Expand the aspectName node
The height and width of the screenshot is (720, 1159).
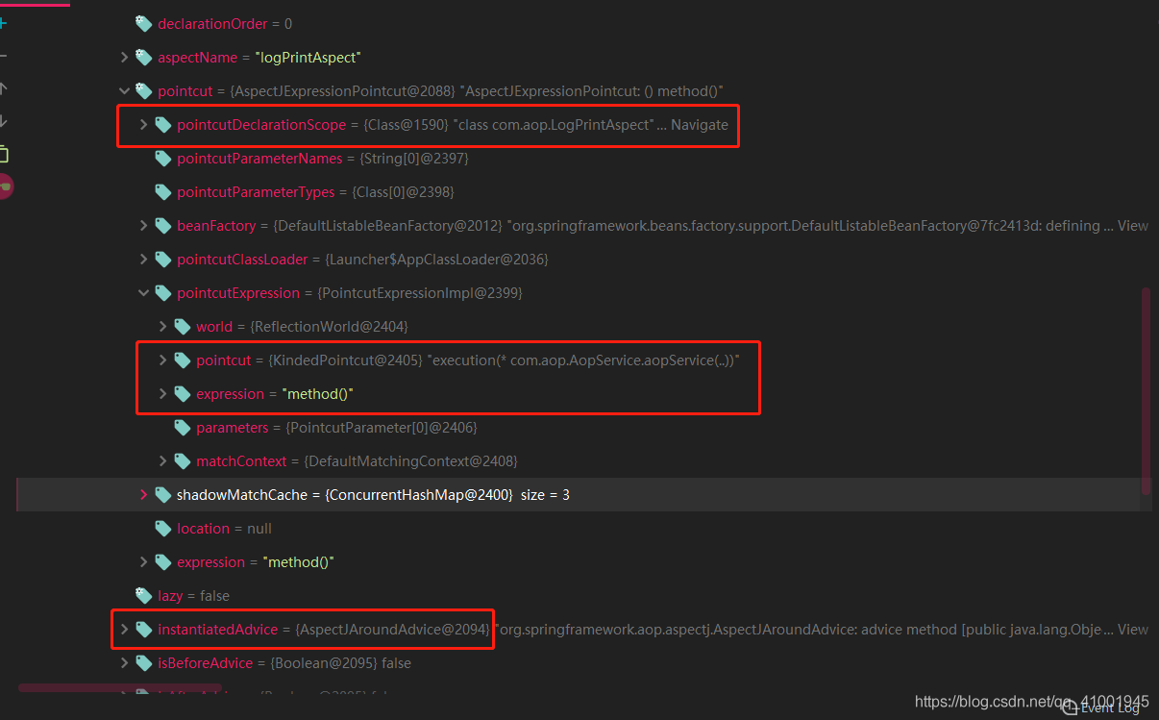coord(124,58)
